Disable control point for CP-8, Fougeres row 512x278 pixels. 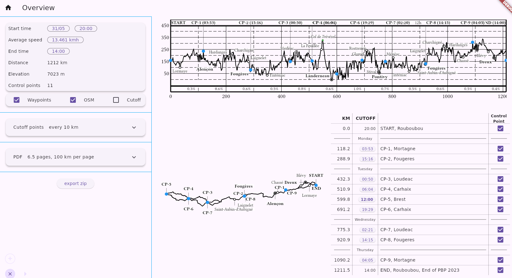(500, 240)
